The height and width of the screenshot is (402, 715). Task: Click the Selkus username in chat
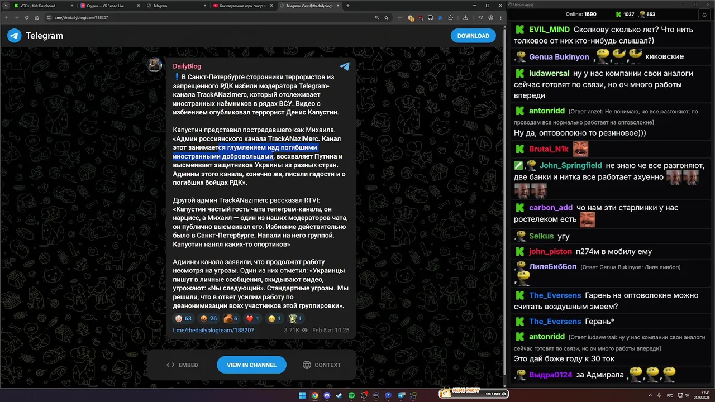coord(541,236)
